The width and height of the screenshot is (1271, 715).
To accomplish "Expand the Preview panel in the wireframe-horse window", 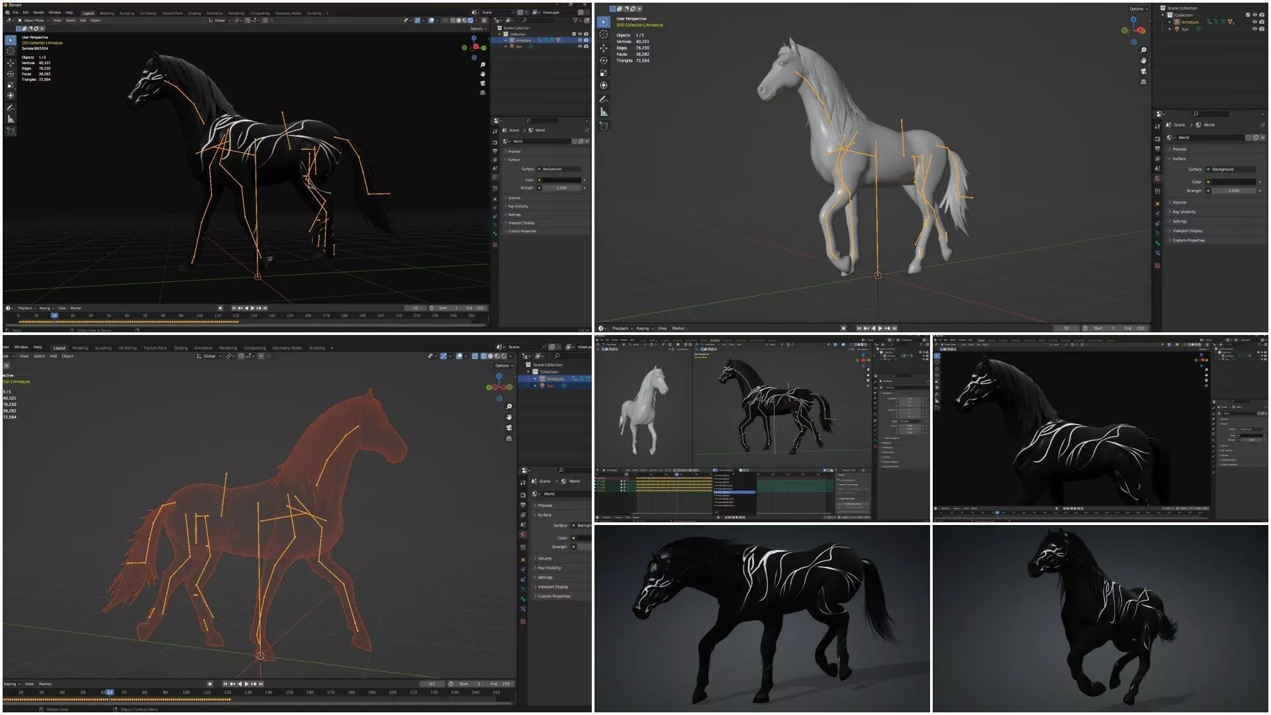I will (x=545, y=505).
